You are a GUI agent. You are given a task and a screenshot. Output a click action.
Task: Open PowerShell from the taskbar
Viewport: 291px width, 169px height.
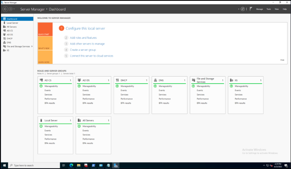93,165
